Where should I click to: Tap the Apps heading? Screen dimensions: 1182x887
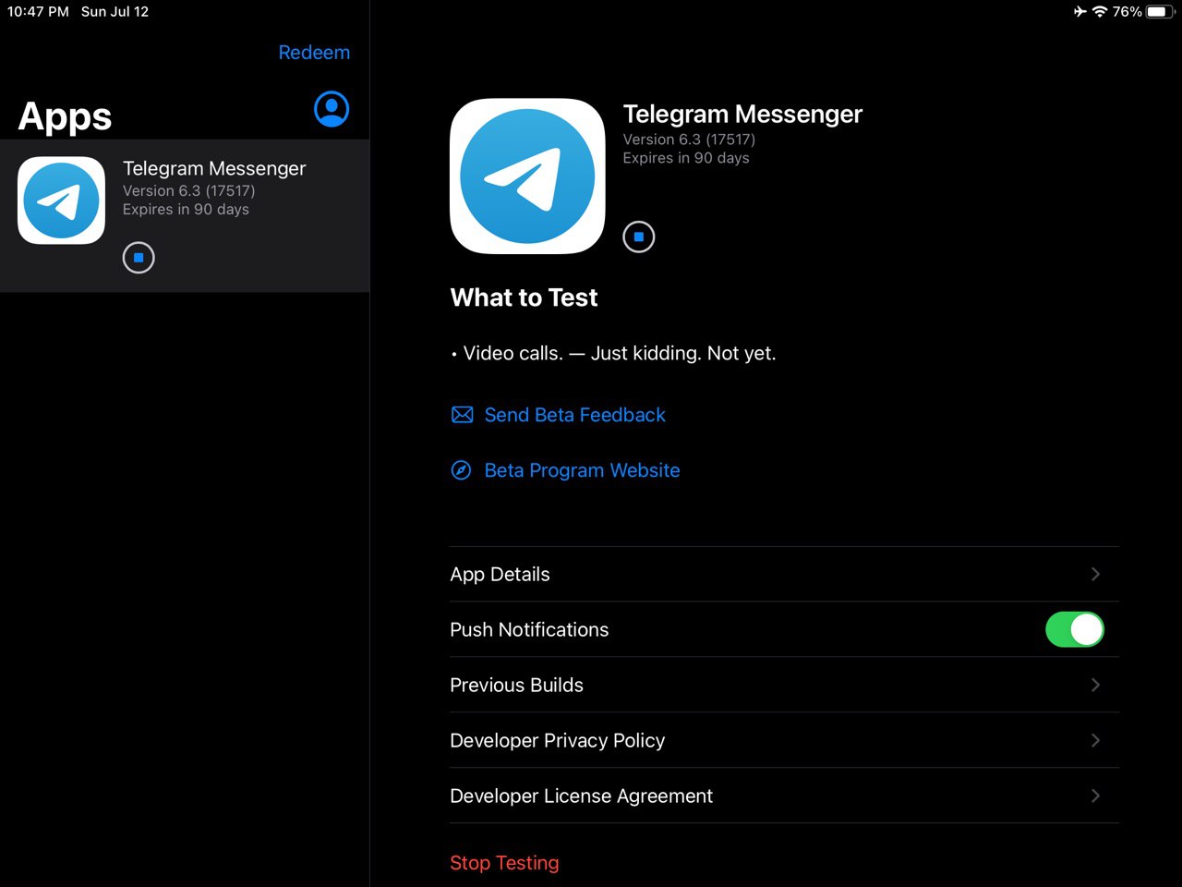[x=65, y=117]
